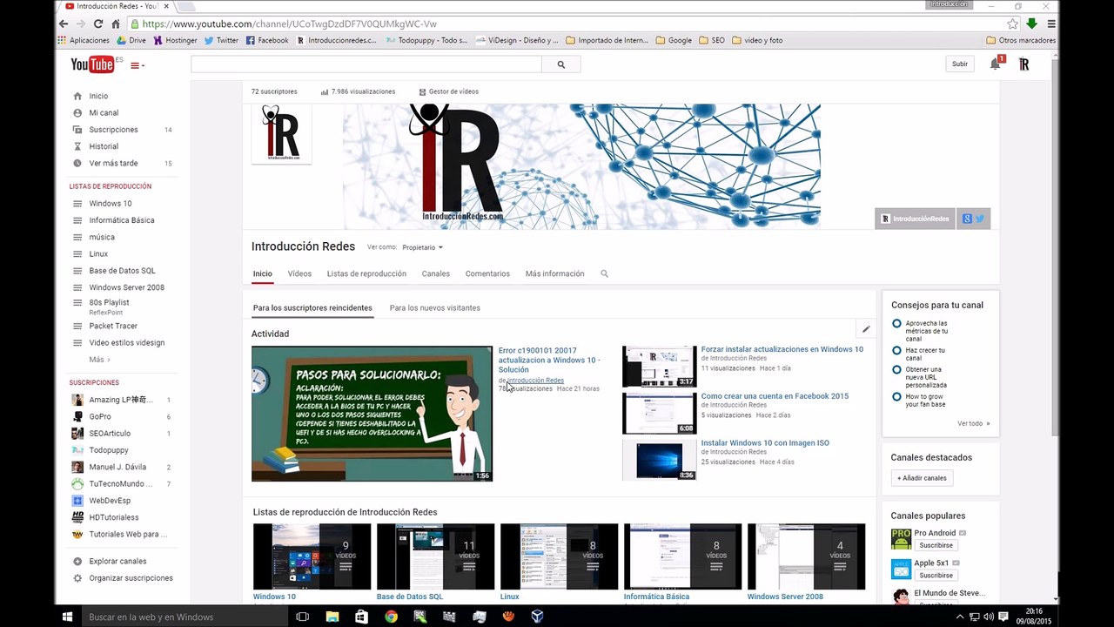Open the YouTube guide menu icon
Image resolution: width=1114 pixels, height=627 pixels.
point(138,65)
